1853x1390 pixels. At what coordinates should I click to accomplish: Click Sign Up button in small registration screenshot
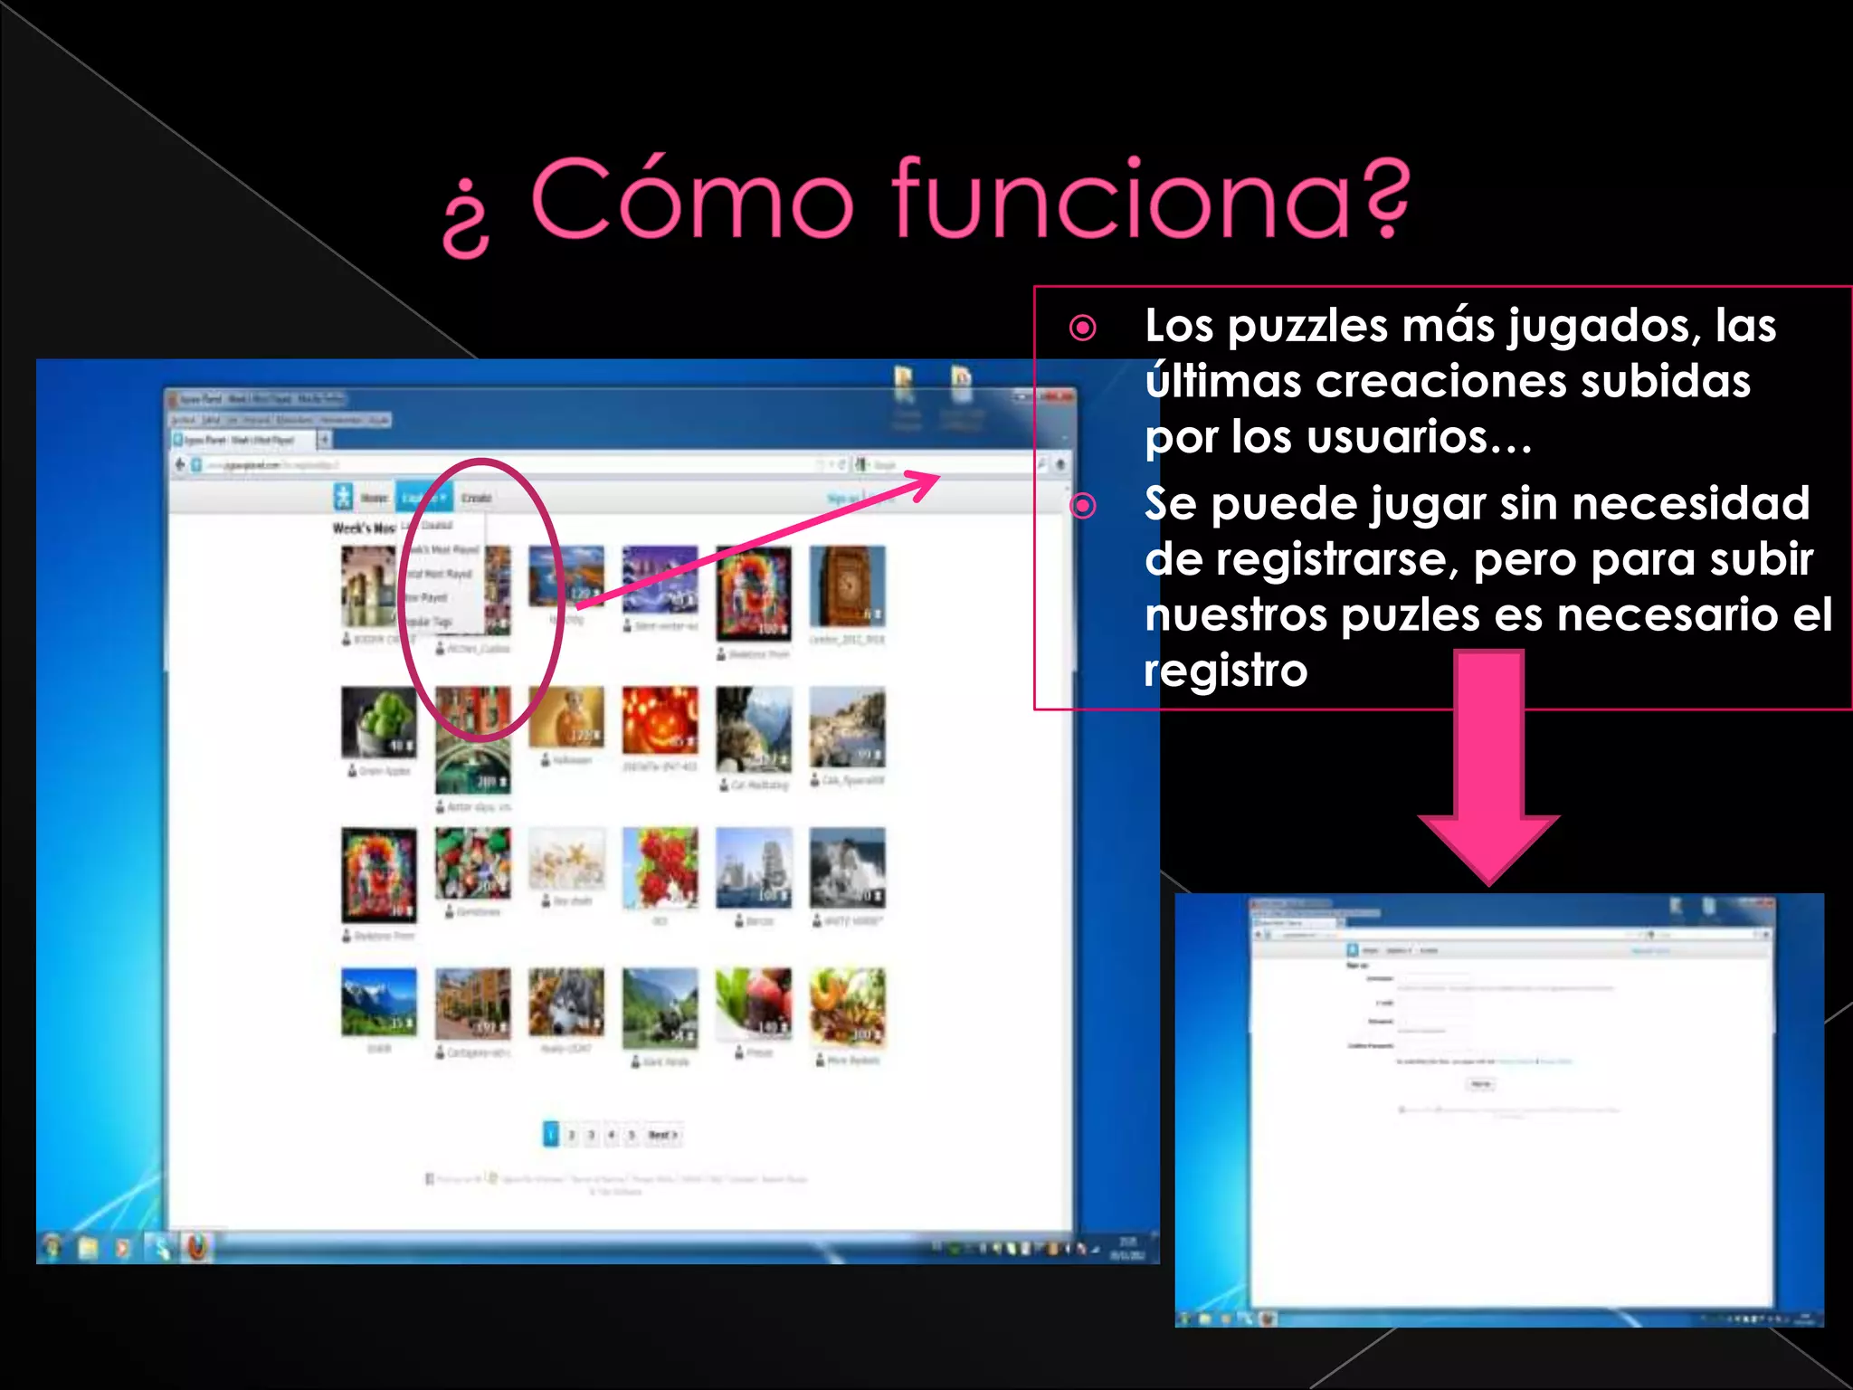(x=1481, y=1083)
